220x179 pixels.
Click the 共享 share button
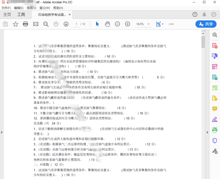(x=206, y=24)
